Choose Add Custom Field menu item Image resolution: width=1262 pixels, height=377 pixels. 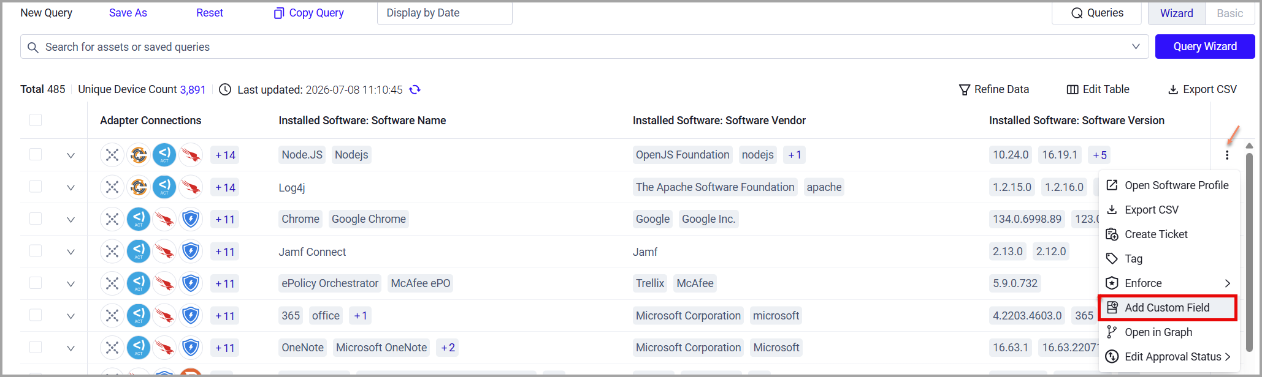[x=1168, y=307]
